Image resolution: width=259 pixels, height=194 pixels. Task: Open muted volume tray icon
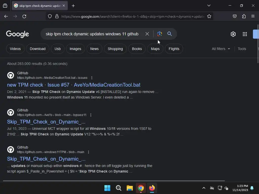pyautogui.click(x=226, y=188)
